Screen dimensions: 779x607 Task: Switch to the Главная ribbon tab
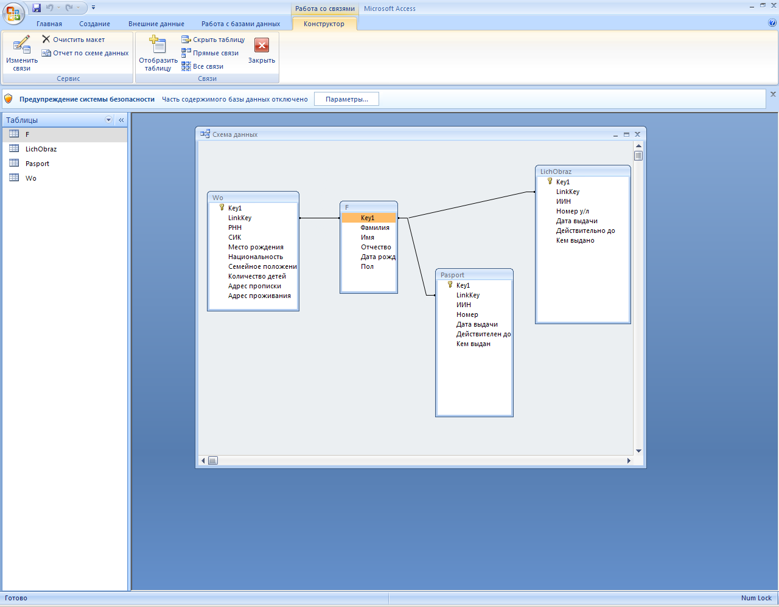point(49,24)
